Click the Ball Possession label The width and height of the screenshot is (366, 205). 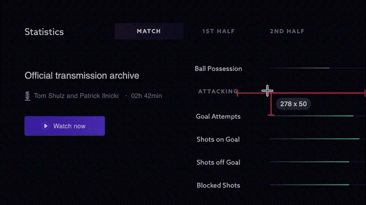[x=218, y=69]
